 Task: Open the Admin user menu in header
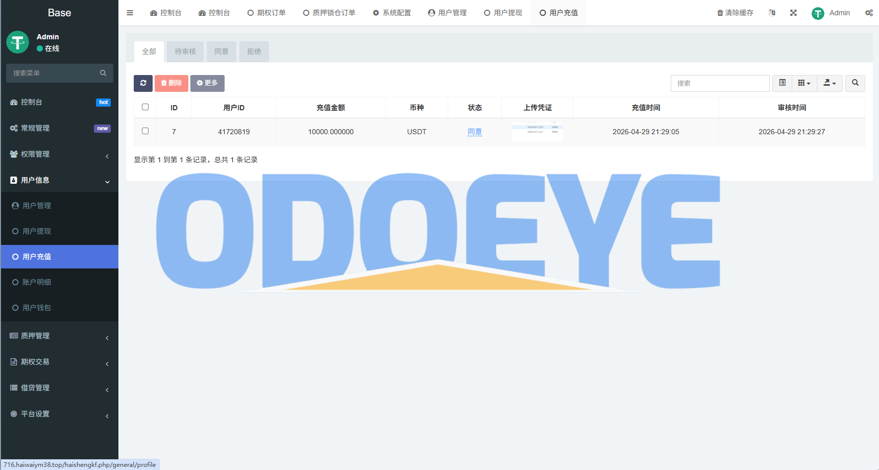(x=831, y=13)
